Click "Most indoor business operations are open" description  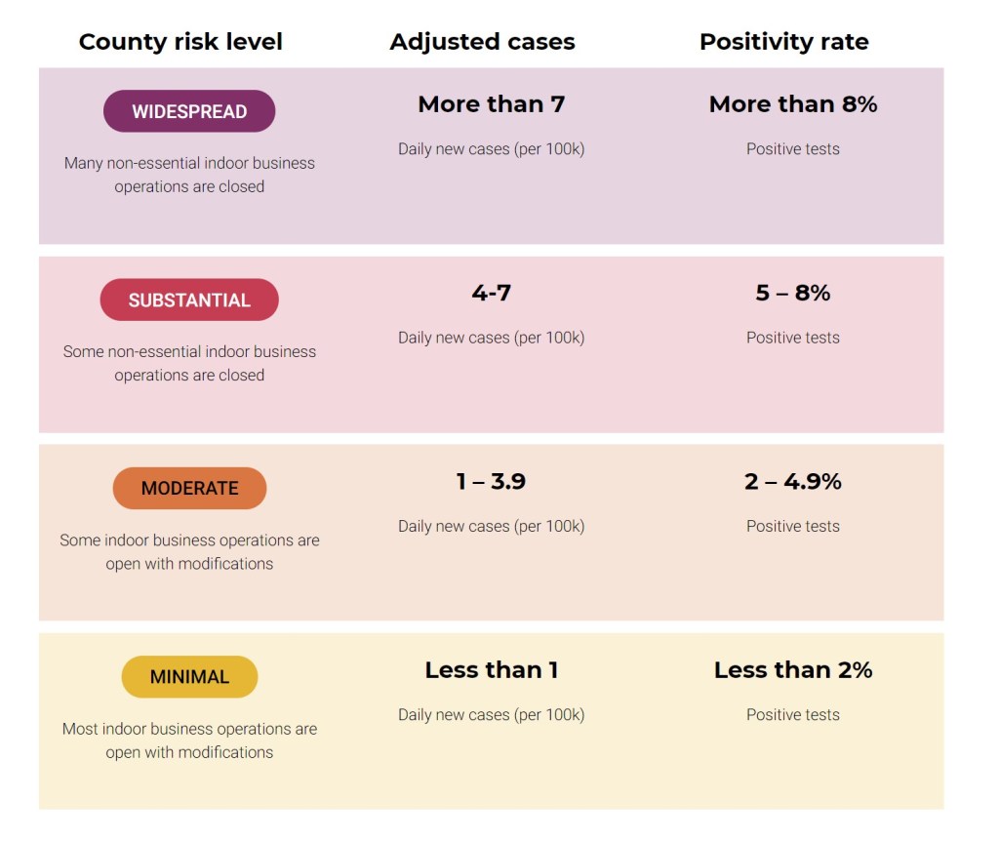click(189, 741)
